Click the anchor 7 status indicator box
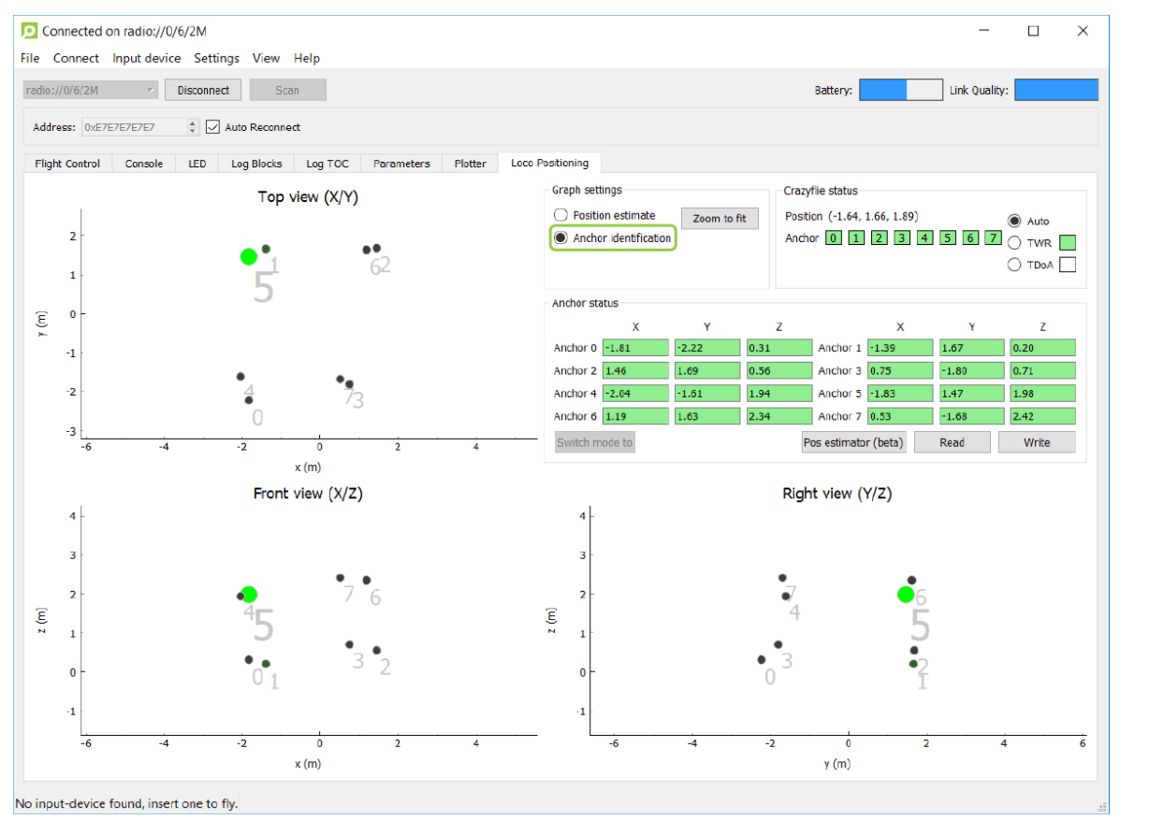 tap(993, 238)
